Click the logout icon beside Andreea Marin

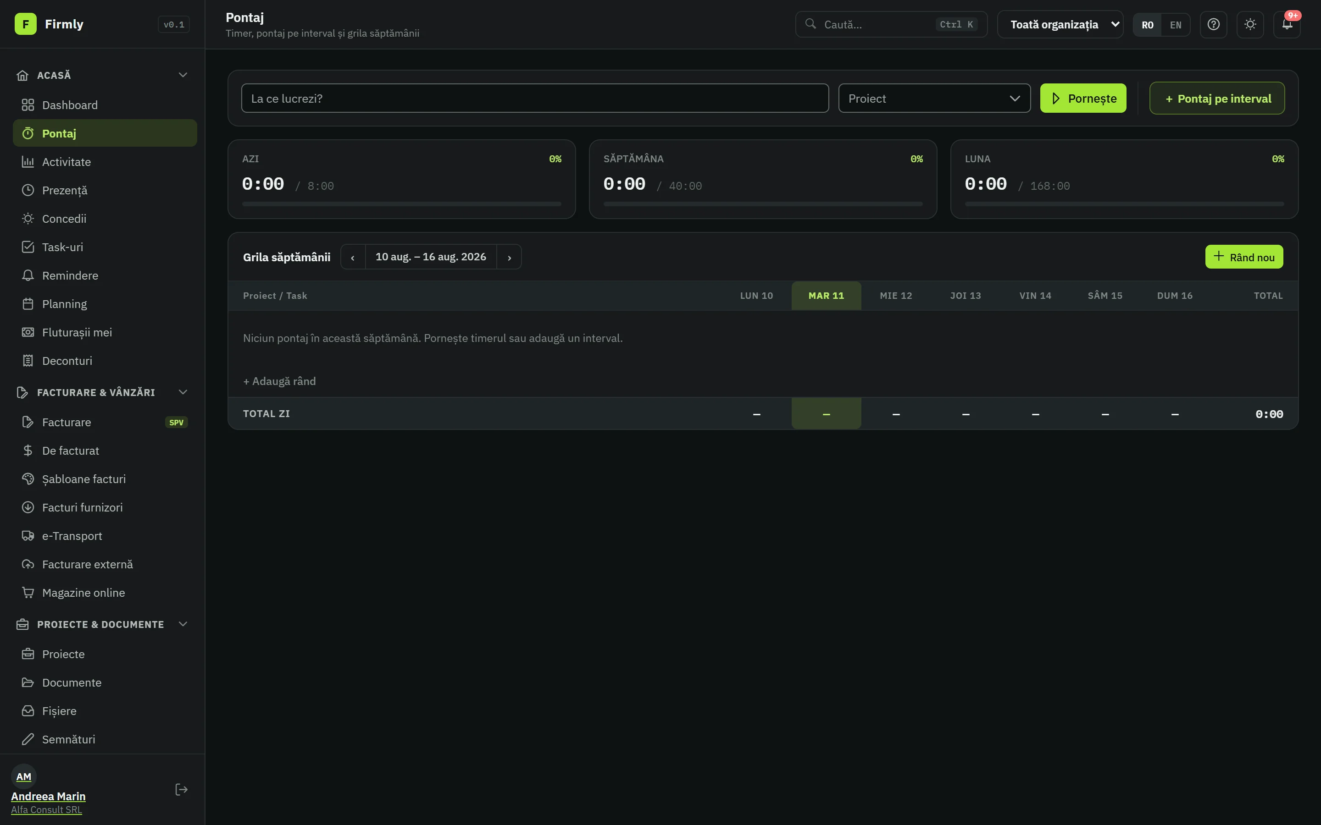181,789
